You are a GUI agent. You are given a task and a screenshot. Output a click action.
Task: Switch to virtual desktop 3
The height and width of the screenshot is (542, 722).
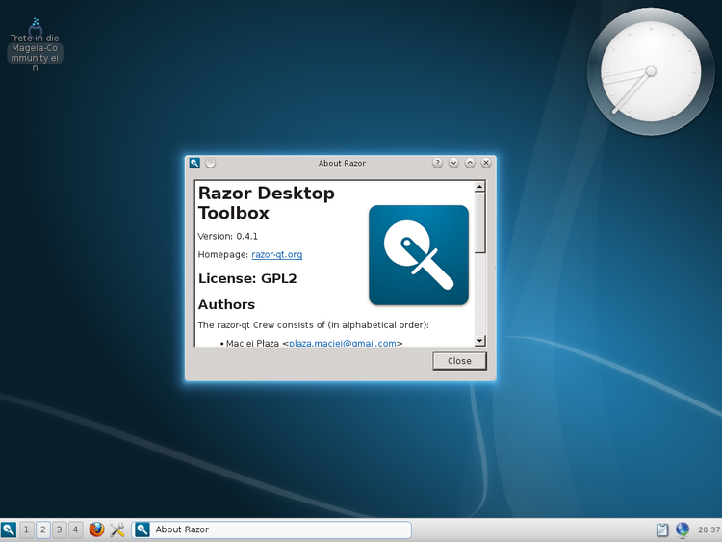point(59,529)
